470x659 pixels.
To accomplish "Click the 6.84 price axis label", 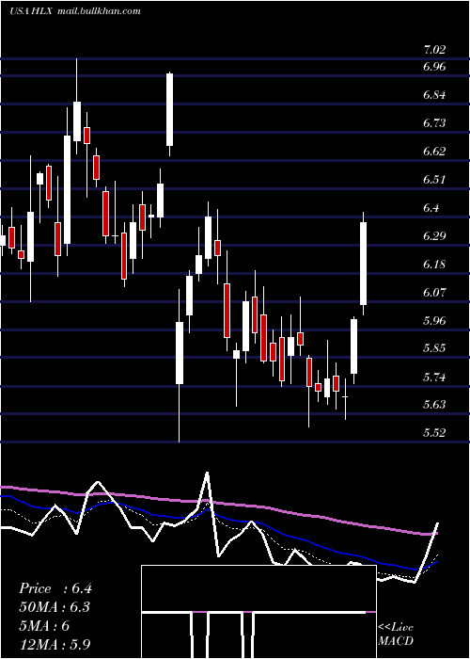I will (434, 94).
